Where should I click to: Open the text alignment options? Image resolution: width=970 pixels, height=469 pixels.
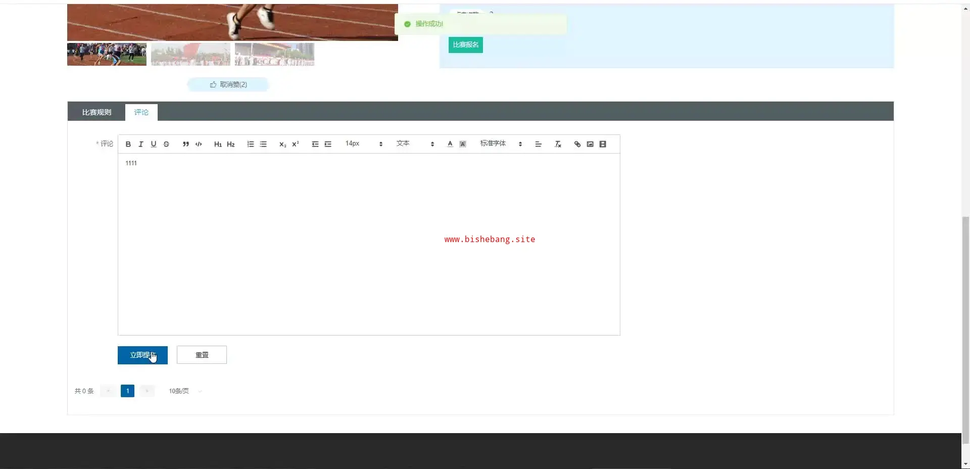(539, 144)
